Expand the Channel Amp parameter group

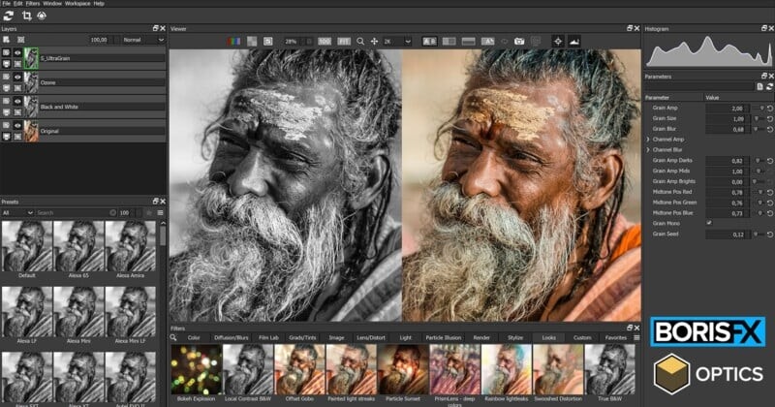(648, 140)
